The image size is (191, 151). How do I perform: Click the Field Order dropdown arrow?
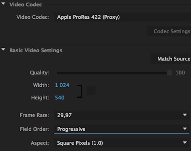pos(185,129)
